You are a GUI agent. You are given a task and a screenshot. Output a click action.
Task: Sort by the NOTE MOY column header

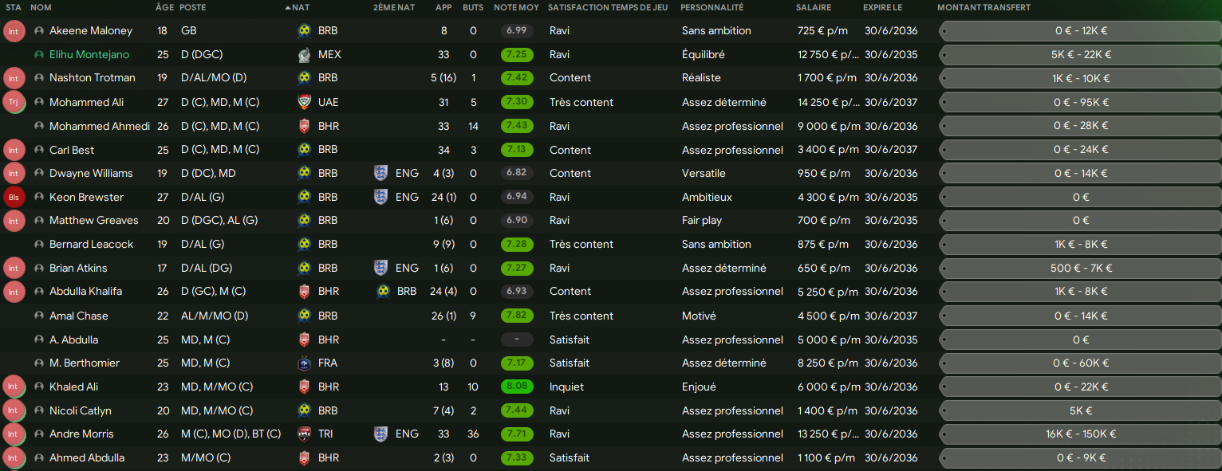tap(516, 7)
